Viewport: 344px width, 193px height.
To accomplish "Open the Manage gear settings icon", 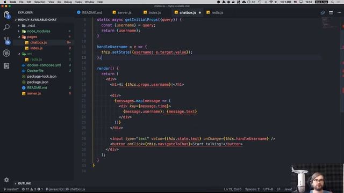I will [6, 180].
